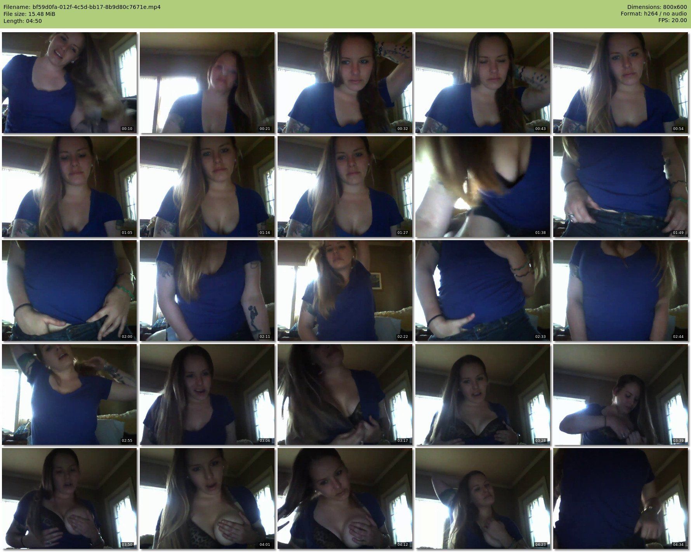Pick the thumbnail at 03:39
This screenshot has height=552, width=691.
(620, 395)
